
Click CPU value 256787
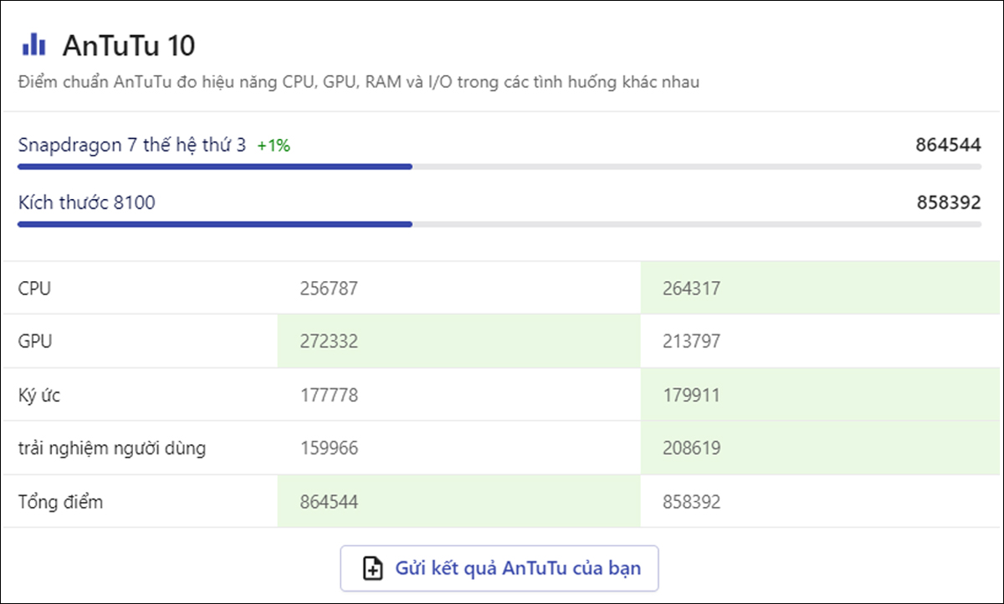click(x=329, y=289)
